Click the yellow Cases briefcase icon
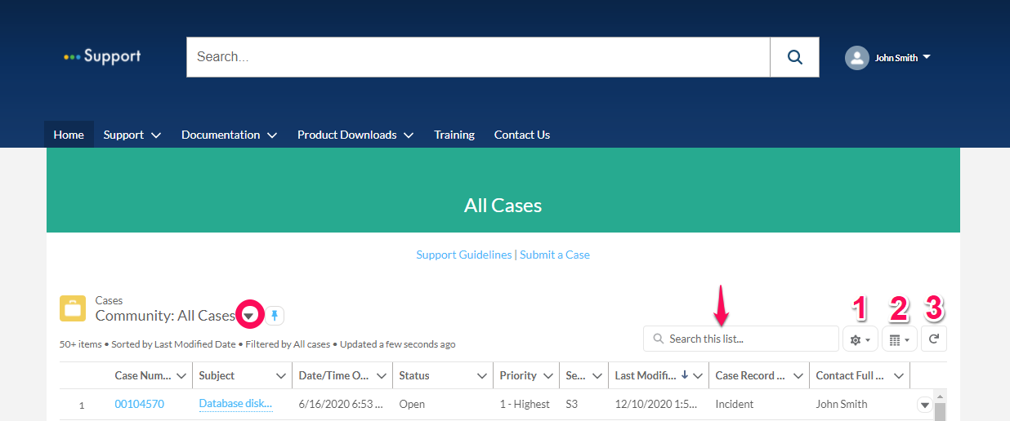Screen dimensions: 1010x421 click(x=73, y=308)
